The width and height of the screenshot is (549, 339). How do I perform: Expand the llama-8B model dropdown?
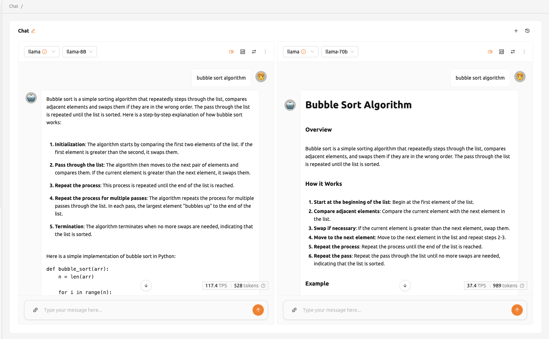[80, 52]
